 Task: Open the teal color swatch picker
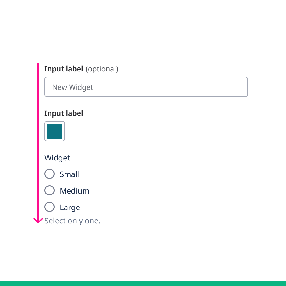coord(55,131)
